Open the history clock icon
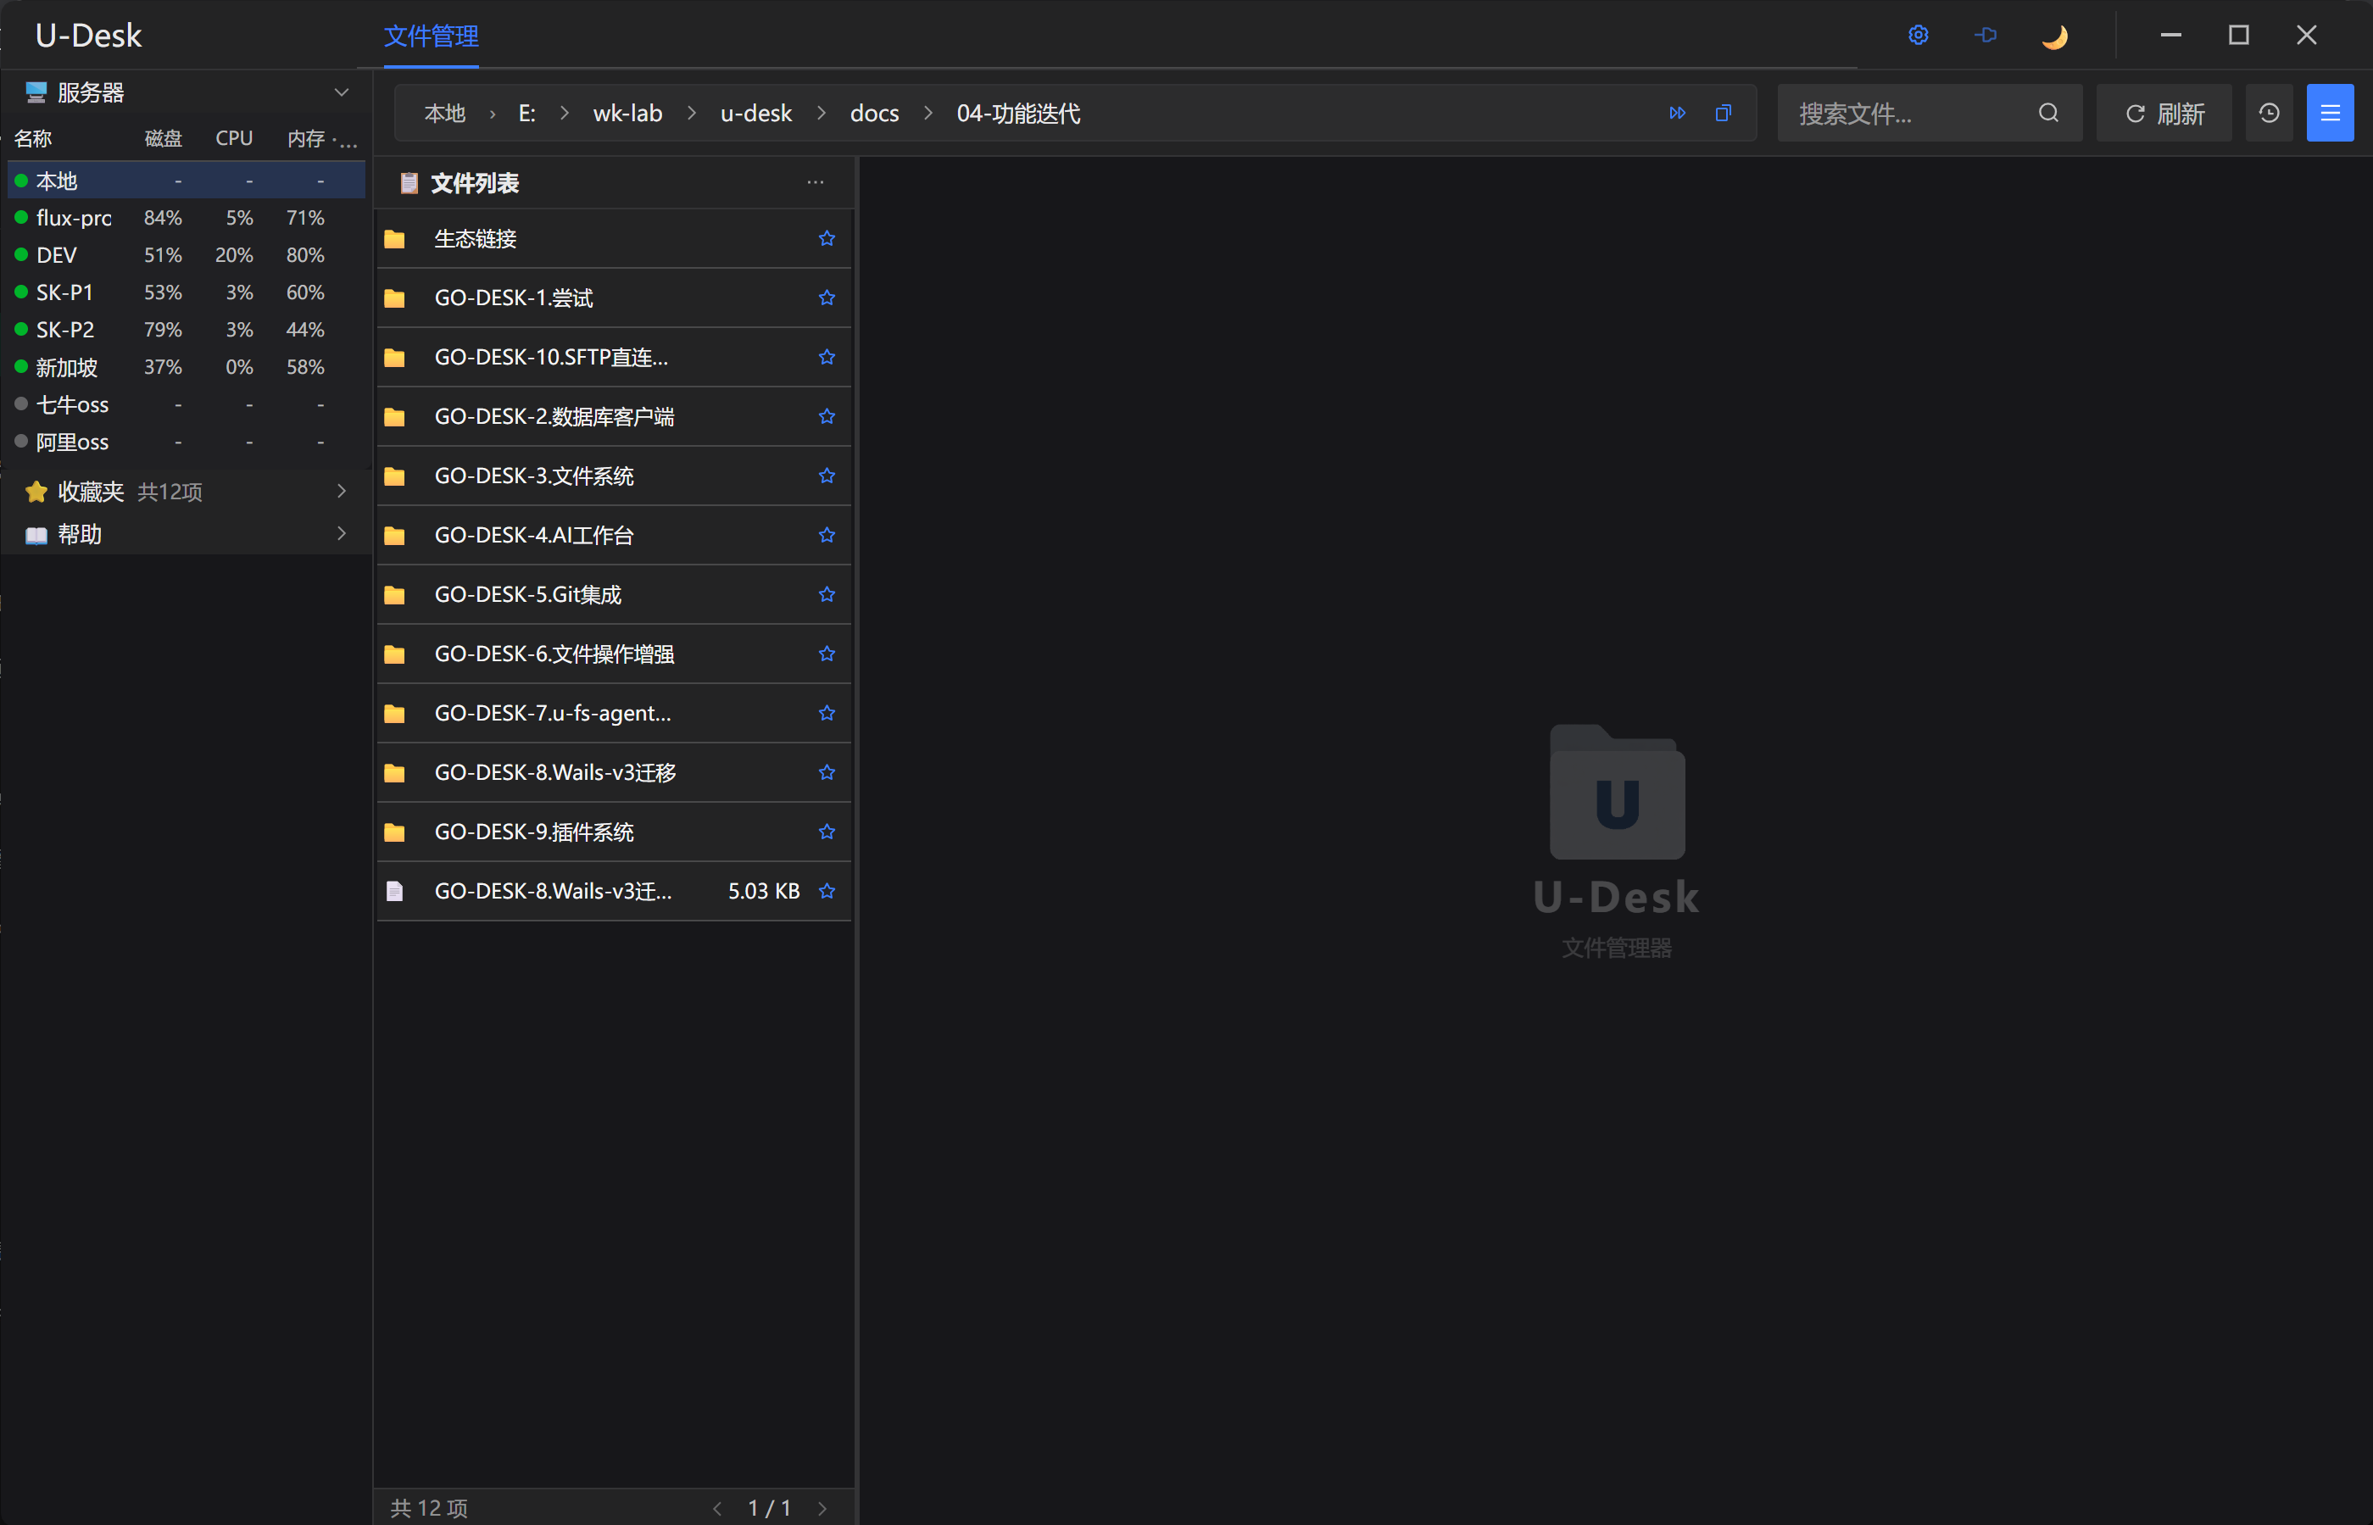 click(x=2269, y=113)
